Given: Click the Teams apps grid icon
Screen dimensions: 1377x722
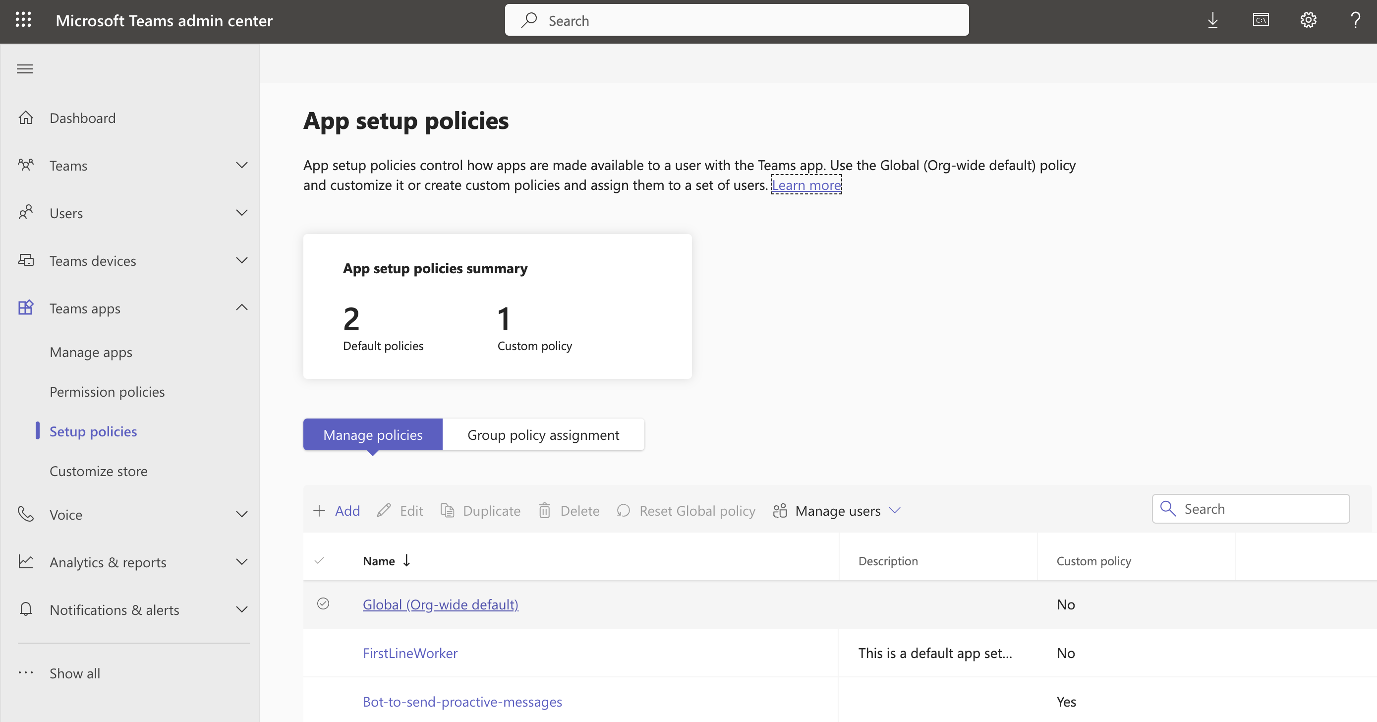Looking at the screenshot, I should coord(25,307).
